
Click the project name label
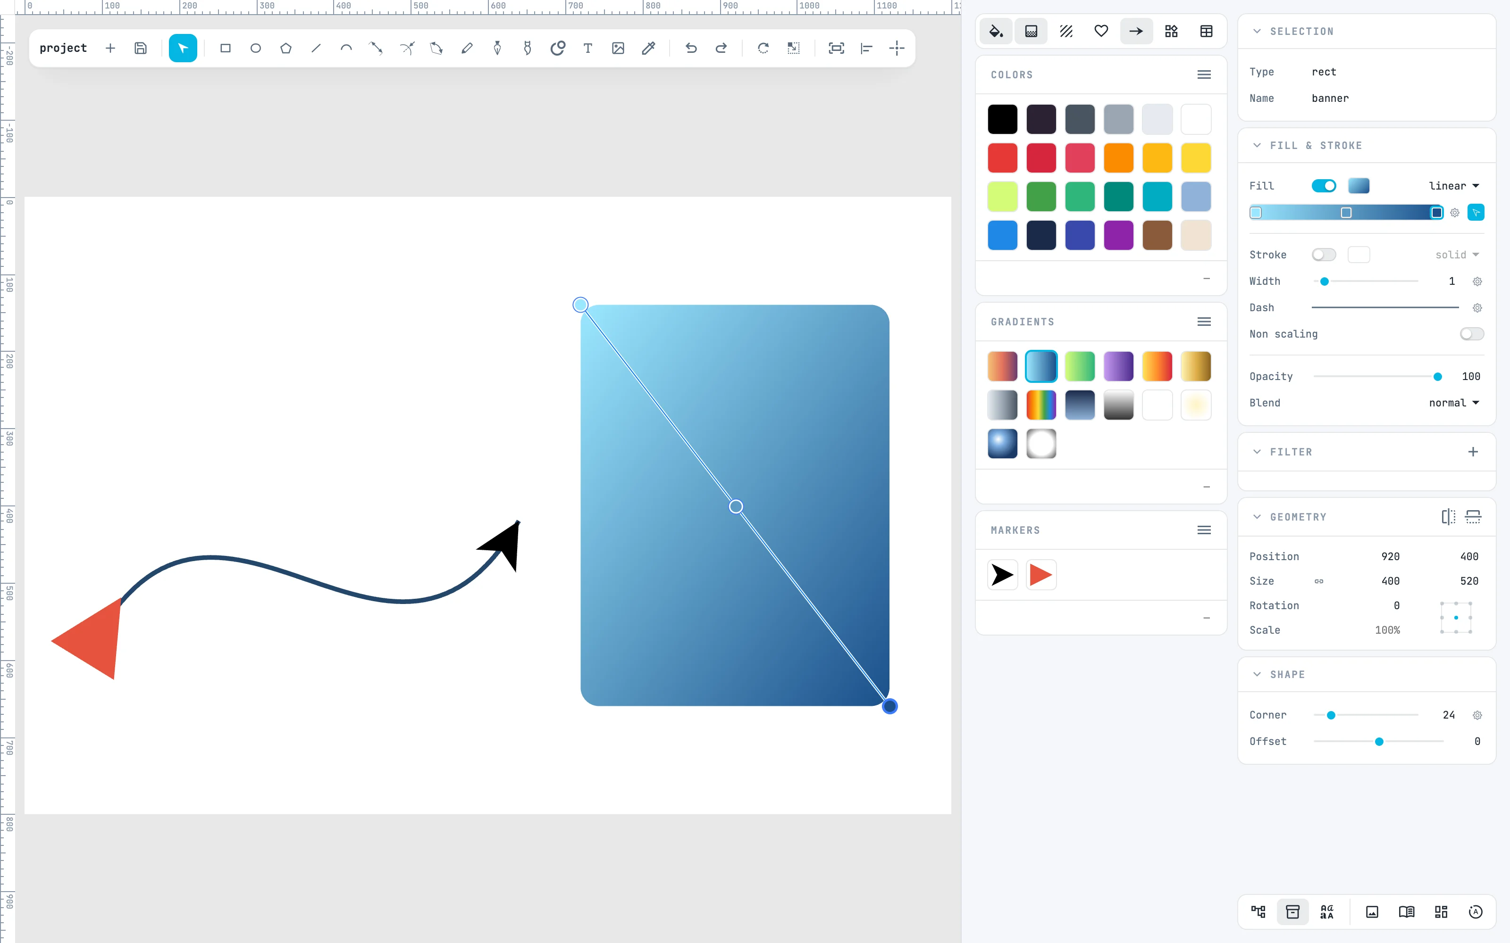point(63,48)
